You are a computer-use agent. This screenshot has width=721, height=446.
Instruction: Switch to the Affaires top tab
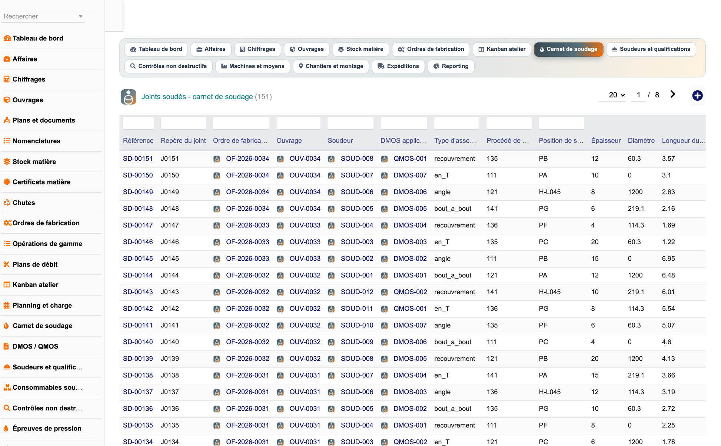[x=211, y=49]
